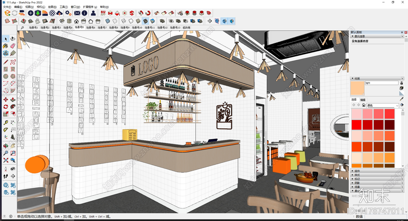Select the Pan hand tool
The height and width of the screenshot is (221, 408).
(13, 146)
